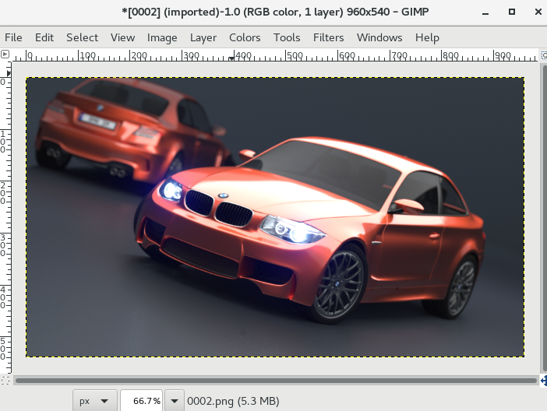Open the View menu

pyautogui.click(x=122, y=37)
